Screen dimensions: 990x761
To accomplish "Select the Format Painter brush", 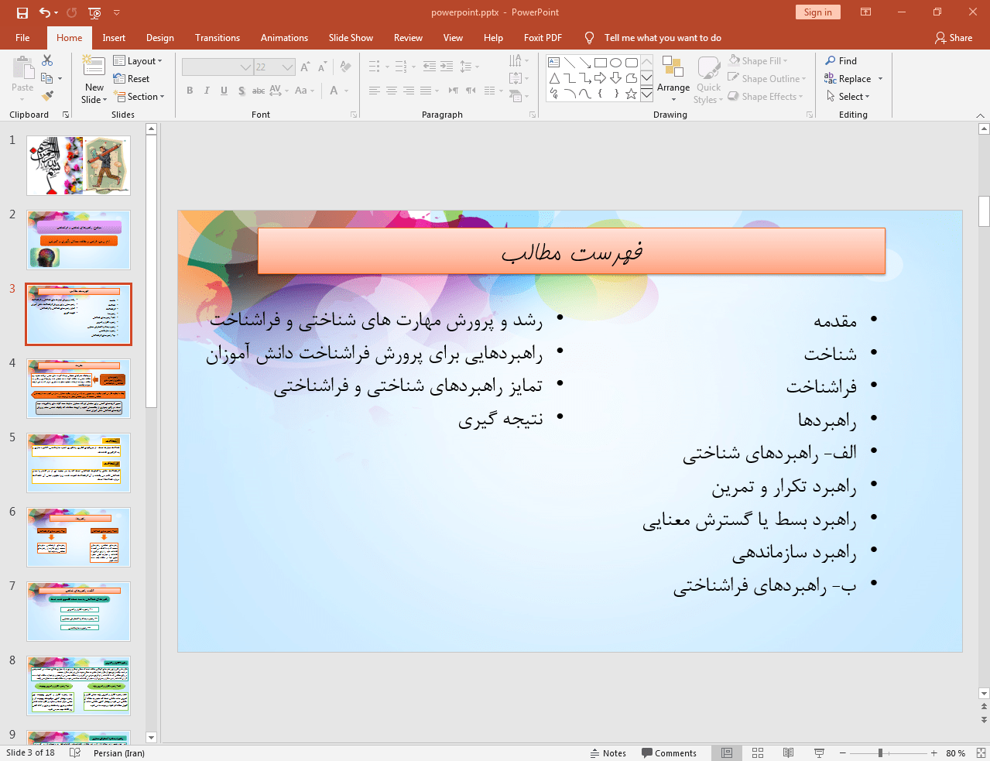I will pyautogui.click(x=47, y=96).
